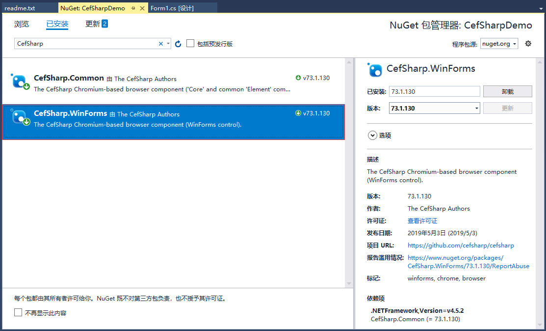Open the ReportAbuse nuget.org link
Image resolution: width=546 pixels, height=331 pixels.
[468, 262]
